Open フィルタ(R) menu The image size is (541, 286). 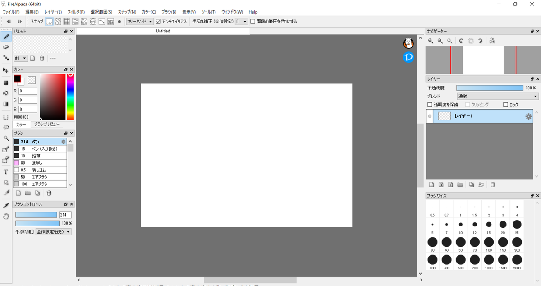pyautogui.click(x=76, y=12)
